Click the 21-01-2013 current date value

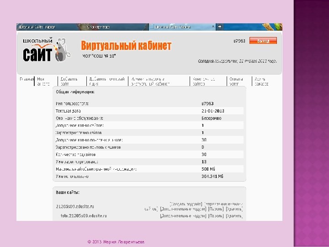click(213, 111)
